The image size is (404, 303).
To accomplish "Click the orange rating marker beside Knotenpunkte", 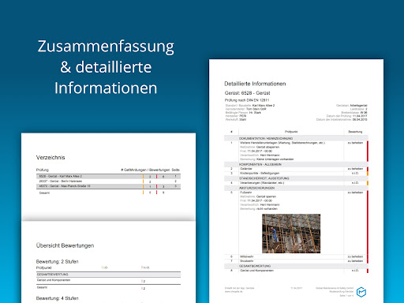I will pos(368,174).
